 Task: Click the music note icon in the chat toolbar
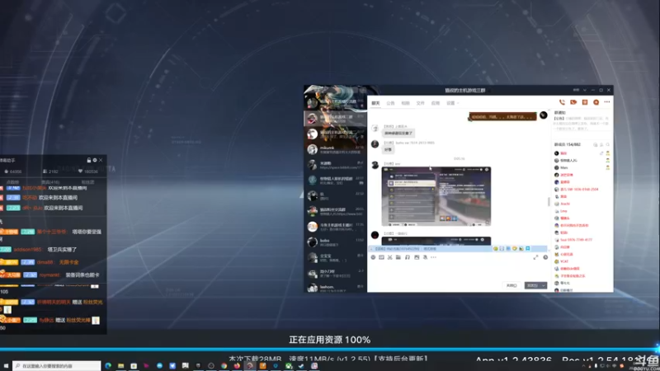pos(408,257)
